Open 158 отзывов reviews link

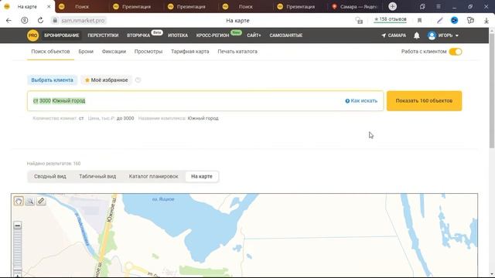(390, 19)
